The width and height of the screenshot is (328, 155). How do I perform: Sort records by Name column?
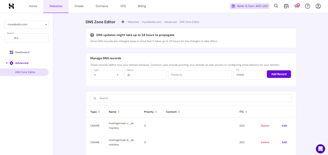pos(114,112)
